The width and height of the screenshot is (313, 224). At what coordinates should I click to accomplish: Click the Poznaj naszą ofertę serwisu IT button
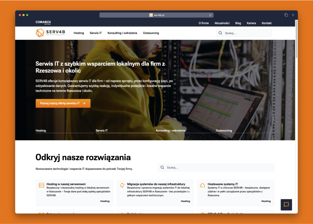pyautogui.click(x=63, y=103)
